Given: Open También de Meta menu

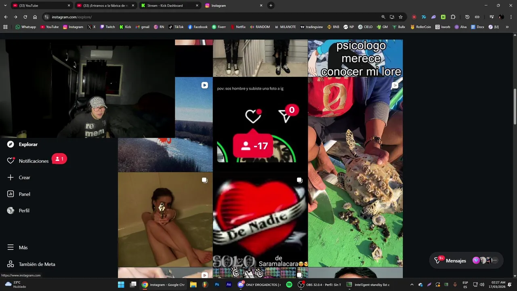Looking at the screenshot, I should 31,264.
